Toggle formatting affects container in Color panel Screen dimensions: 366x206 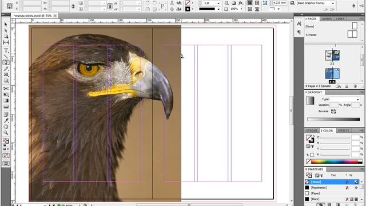(308, 146)
